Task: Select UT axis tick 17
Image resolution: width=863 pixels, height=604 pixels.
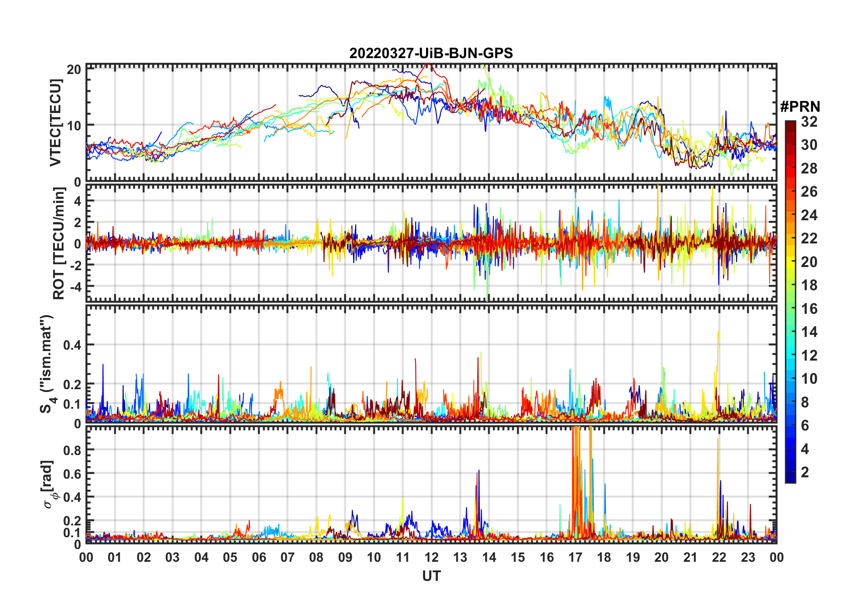Action: pyautogui.click(x=575, y=557)
